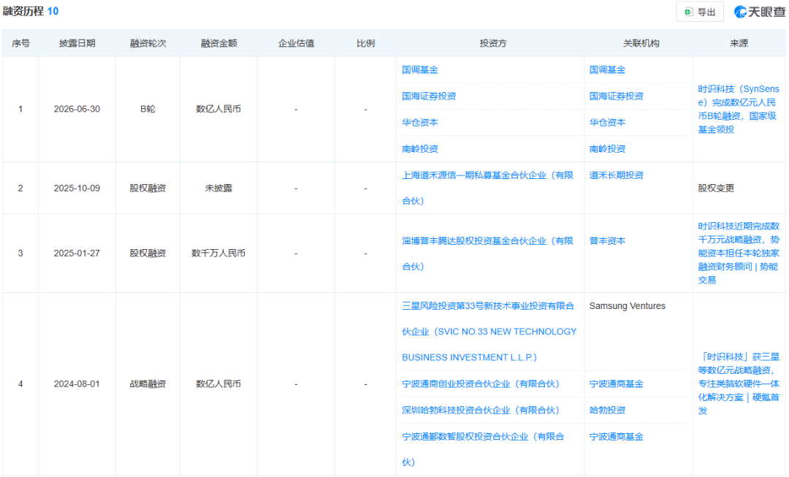Click the 来源 column header
789x477 pixels.
(x=739, y=43)
